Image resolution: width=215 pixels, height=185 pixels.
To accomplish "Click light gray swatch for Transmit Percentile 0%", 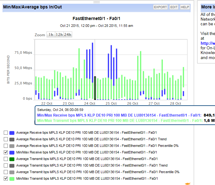I will tap(12, 172).
